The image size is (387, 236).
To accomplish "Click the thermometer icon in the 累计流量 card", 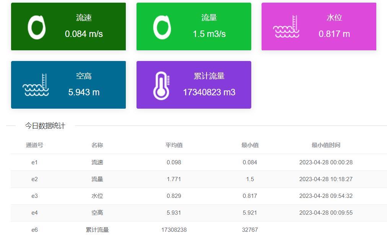I will (161, 85).
